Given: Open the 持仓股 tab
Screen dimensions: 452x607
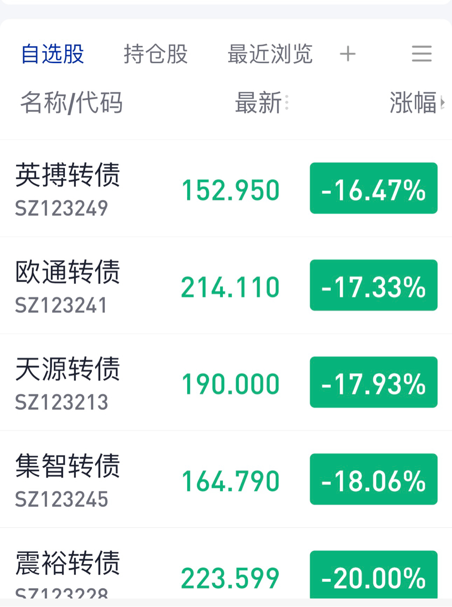Looking at the screenshot, I should click(155, 54).
